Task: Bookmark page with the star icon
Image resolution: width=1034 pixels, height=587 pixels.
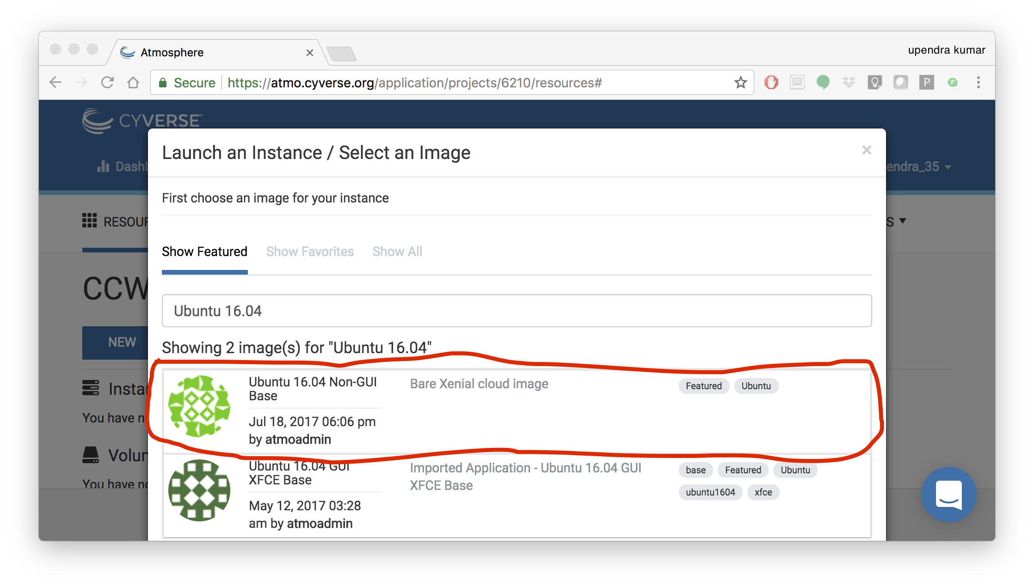Action: 740,83
